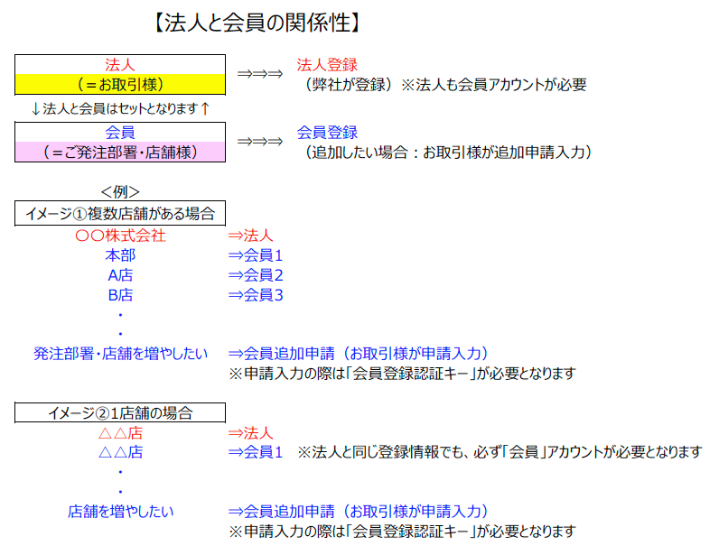Click the text 法人と会員はセットとなります
Viewport: 719px width, 555px height.
pyautogui.click(x=120, y=108)
